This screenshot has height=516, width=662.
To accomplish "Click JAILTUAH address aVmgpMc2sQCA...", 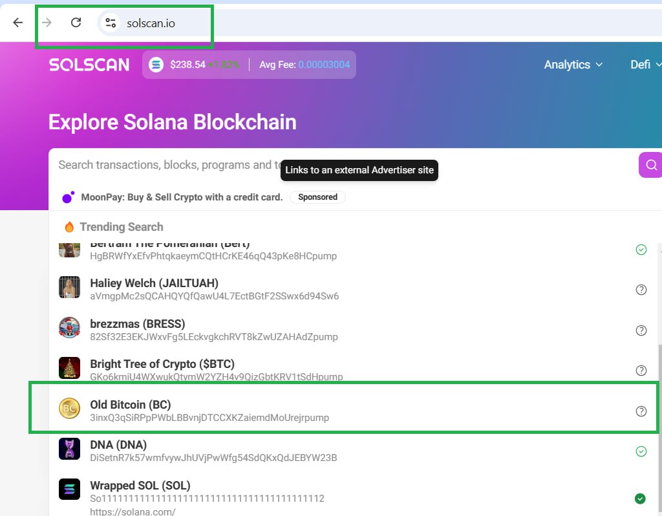I will (x=214, y=296).
